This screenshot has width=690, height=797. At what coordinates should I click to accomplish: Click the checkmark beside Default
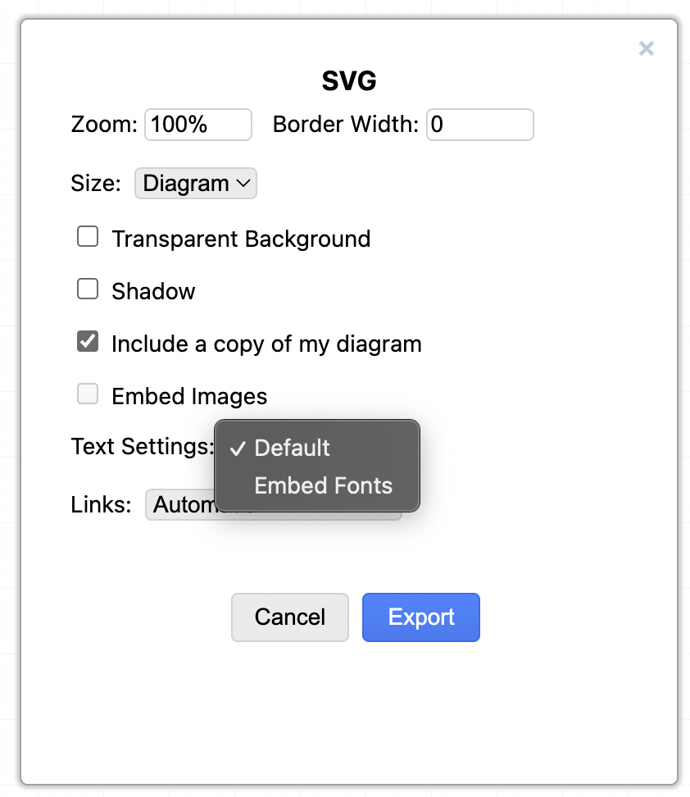(x=238, y=448)
